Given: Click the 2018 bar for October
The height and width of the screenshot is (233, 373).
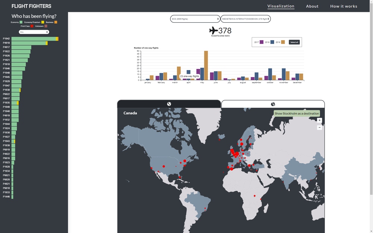Looking at the screenshot, I should coord(270,74).
